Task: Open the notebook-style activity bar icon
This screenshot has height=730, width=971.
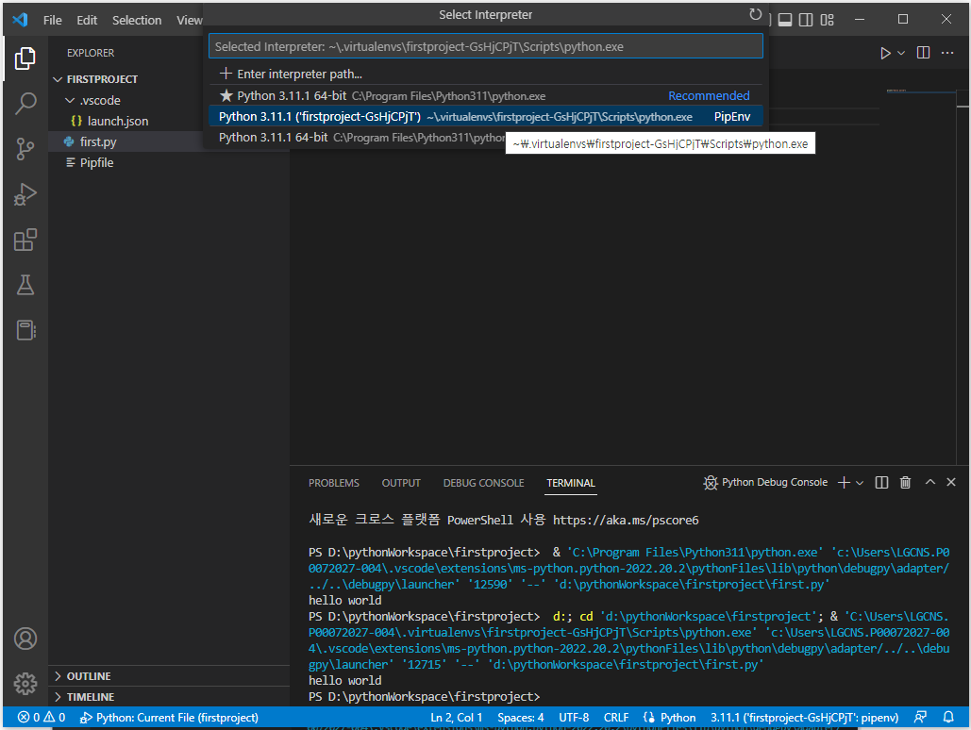Action: [25, 330]
